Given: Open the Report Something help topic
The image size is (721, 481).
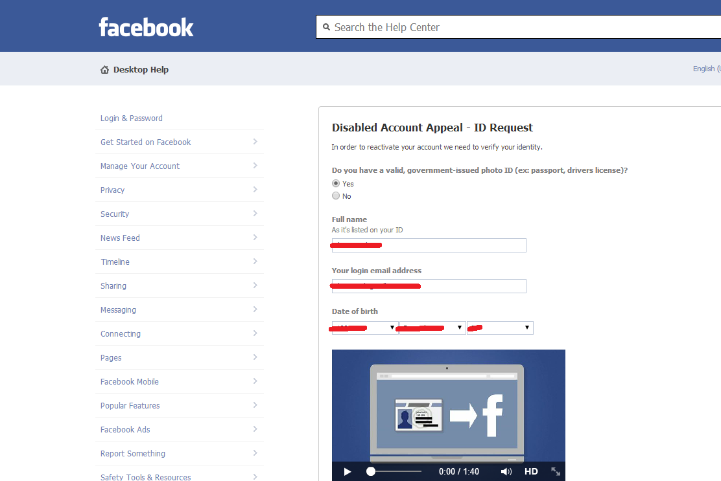Looking at the screenshot, I should pos(133,453).
